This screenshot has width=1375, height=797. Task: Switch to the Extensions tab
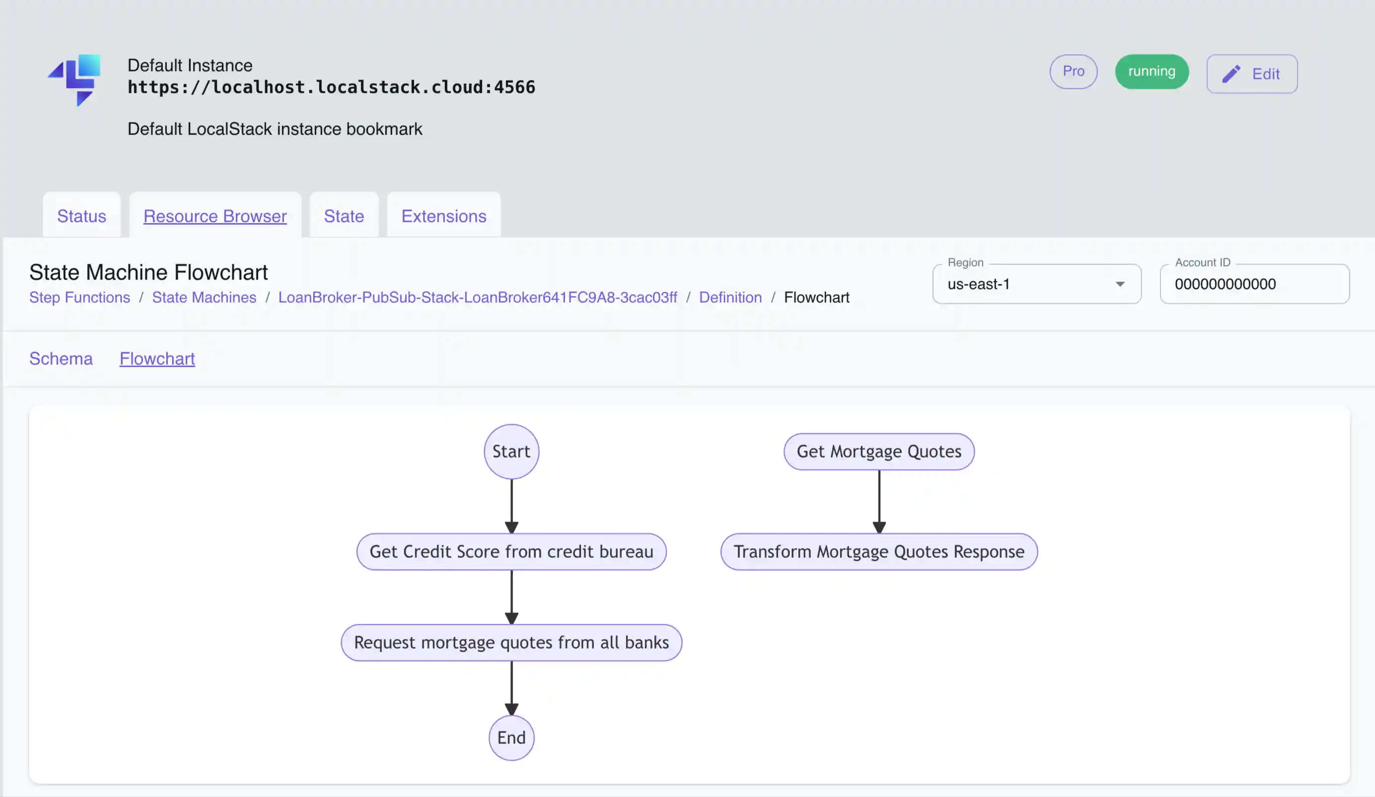[443, 216]
